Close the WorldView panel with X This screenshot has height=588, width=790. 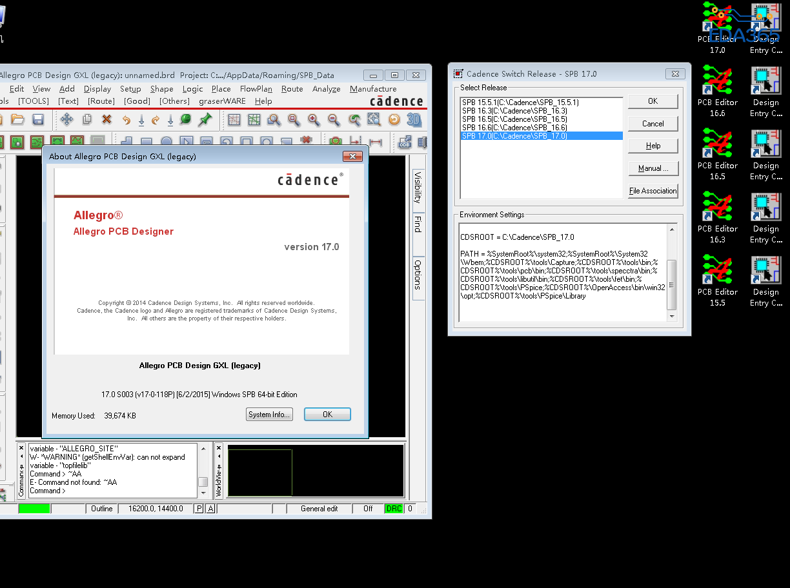point(219,447)
